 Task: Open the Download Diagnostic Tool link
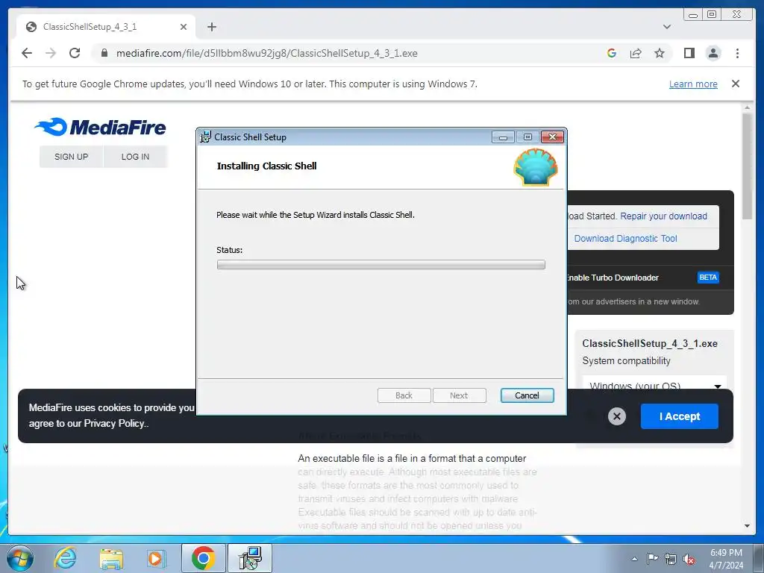click(x=625, y=238)
